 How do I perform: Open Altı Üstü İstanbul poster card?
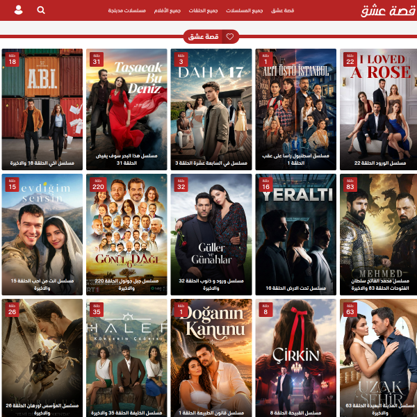click(x=296, y=109)
